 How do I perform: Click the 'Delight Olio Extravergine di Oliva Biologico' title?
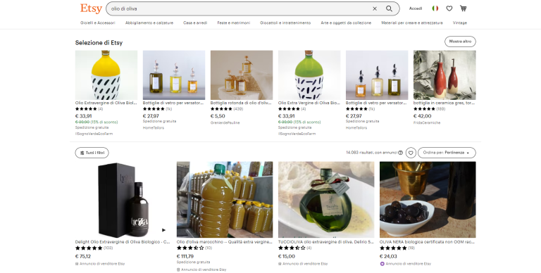click(x=123, y=242)
